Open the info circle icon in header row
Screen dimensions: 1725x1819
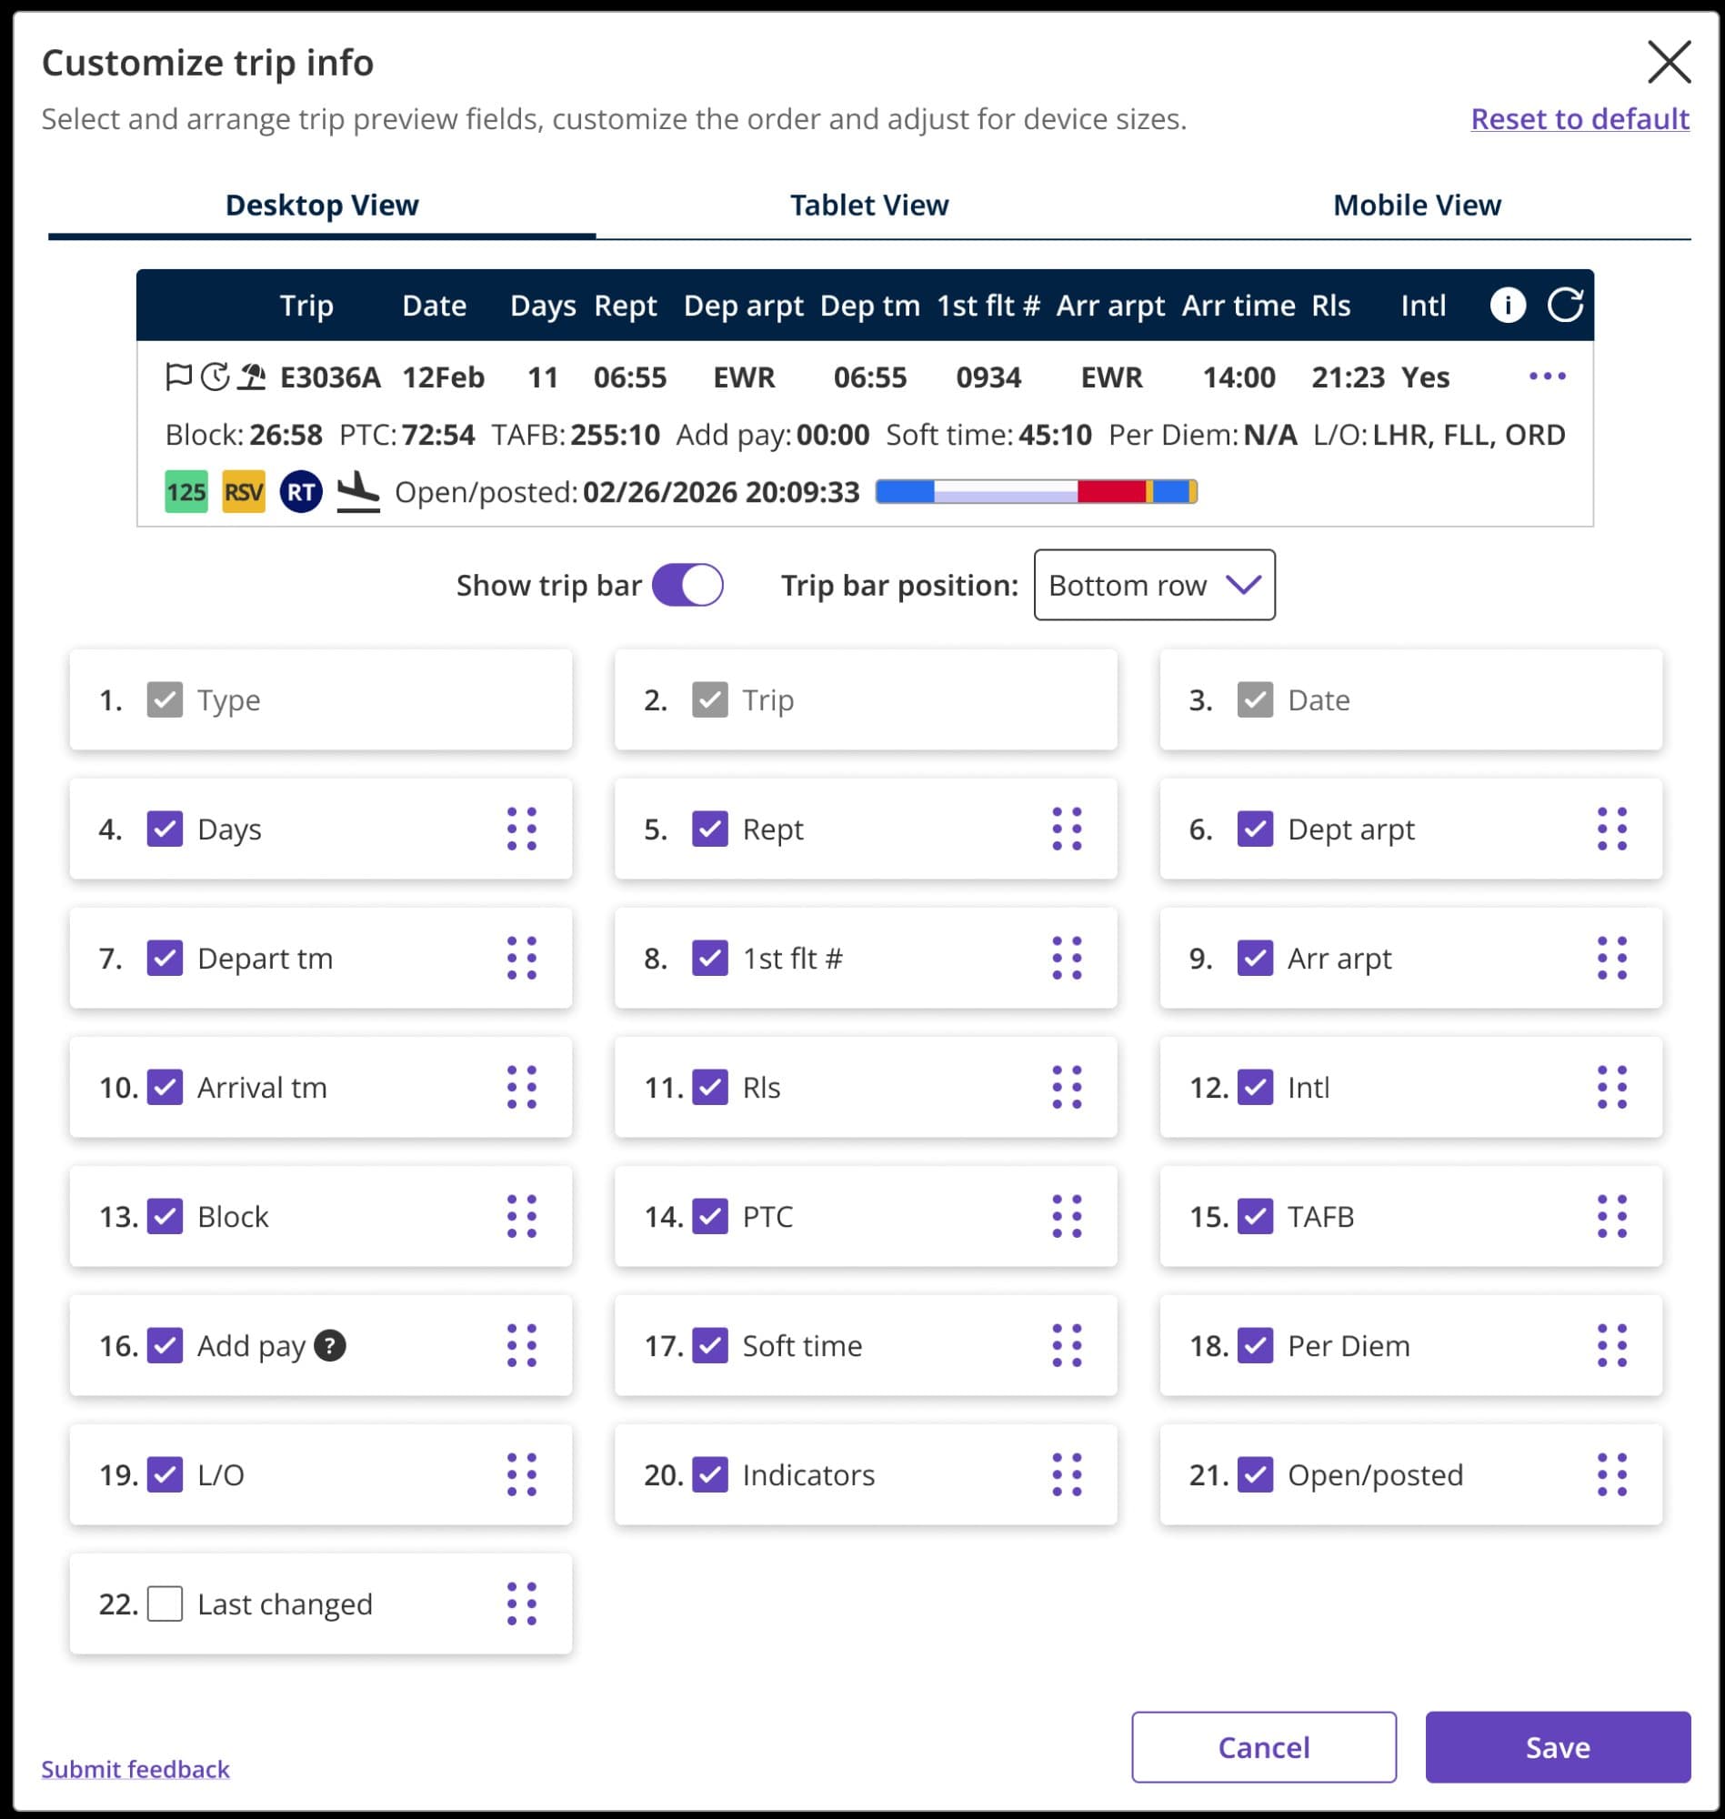pyautogui.click(x=1508, y=306)
